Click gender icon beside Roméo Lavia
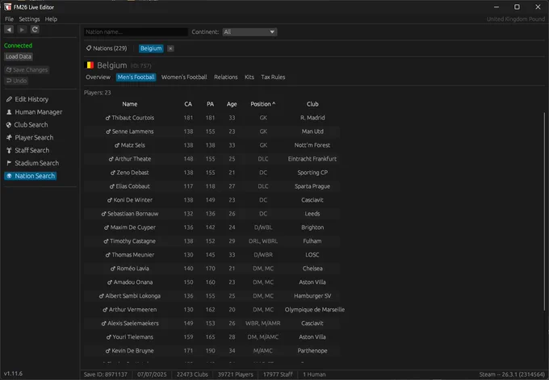The width and height of the screenshot is (549, 380). (x=113, y=269)
